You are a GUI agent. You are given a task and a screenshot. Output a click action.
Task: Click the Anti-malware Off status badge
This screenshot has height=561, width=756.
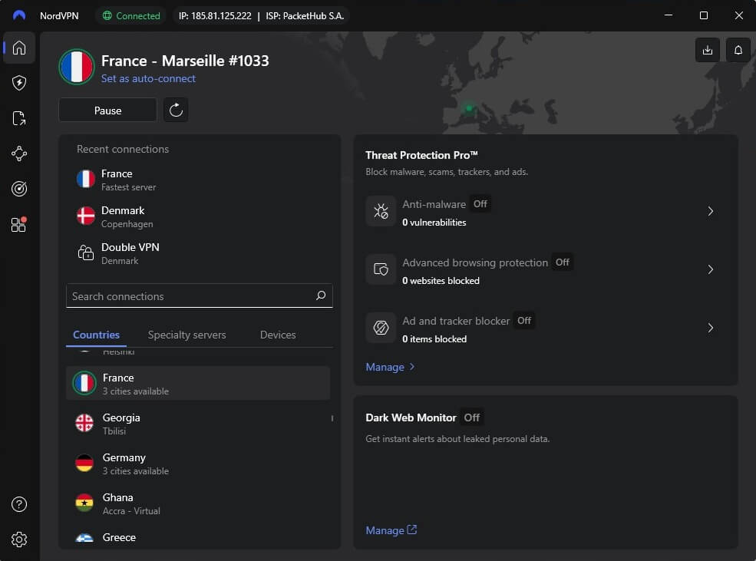[x=480, y=204]
